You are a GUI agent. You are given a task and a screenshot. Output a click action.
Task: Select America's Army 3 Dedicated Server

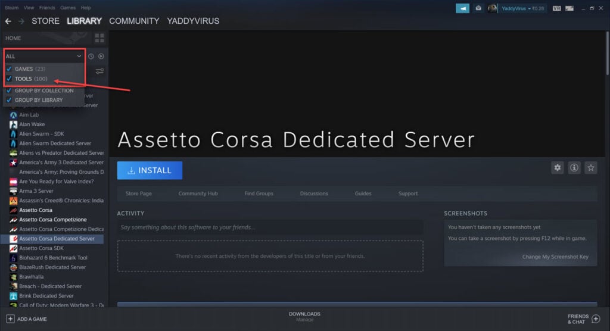coord(61,163)
